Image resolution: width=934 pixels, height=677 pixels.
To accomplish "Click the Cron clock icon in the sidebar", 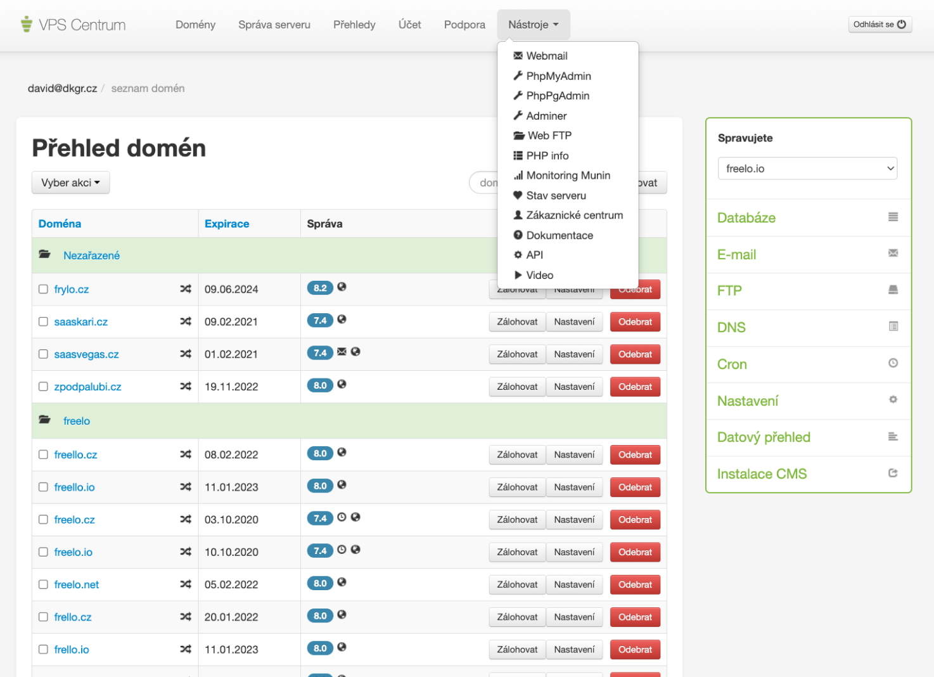I will [x=893, y=363].
